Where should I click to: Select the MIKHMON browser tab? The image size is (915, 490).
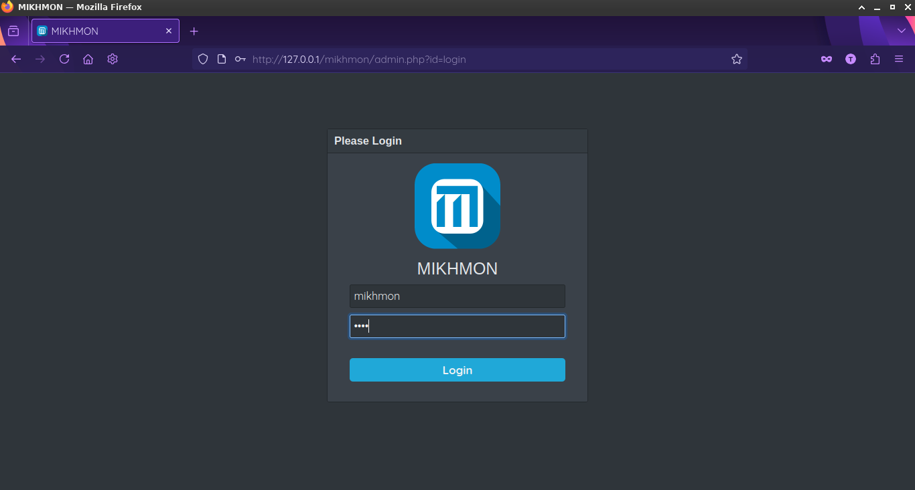coord(100,31)
